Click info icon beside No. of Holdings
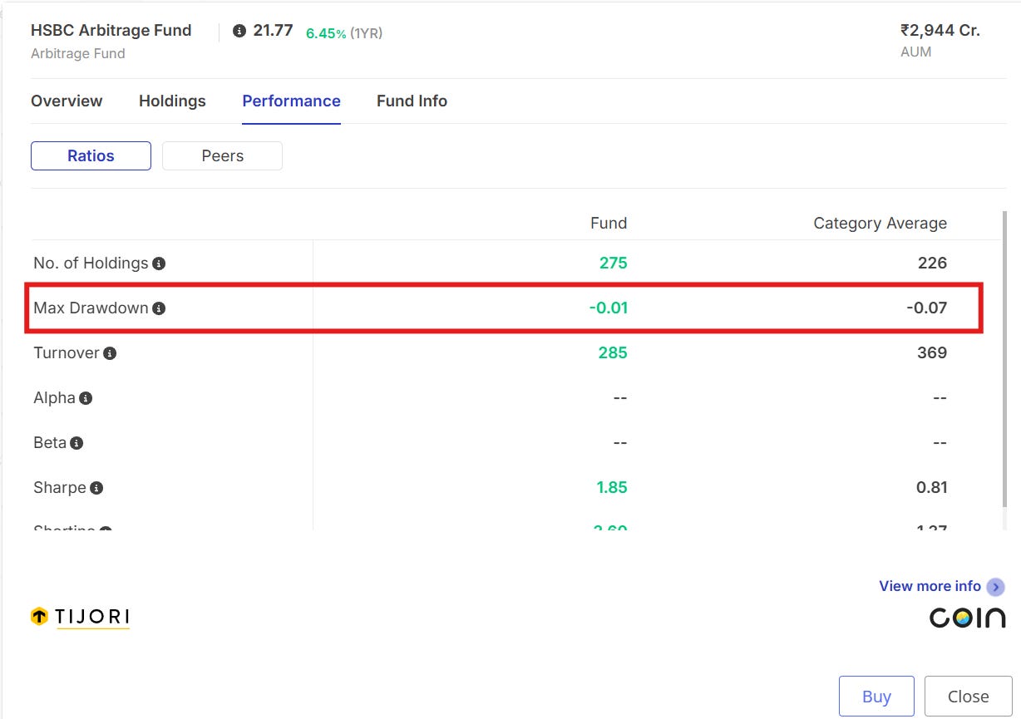Screen dimensions: 1021x719 click(x=159, y=263)
